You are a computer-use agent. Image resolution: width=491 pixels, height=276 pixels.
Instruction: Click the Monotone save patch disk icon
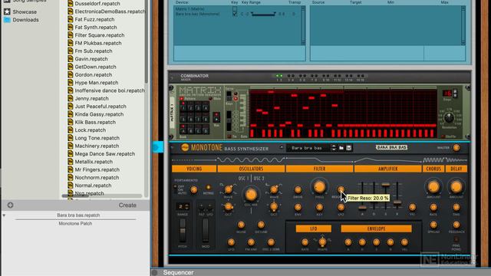pyautogui.click(x=348, y=148)
